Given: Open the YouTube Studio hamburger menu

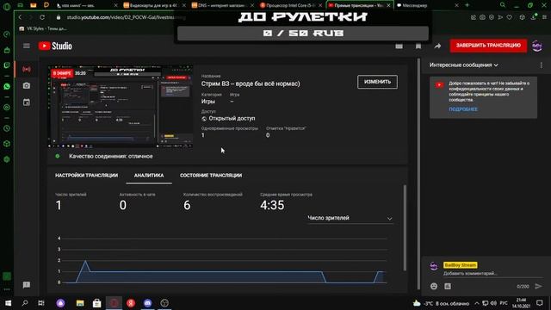Looking at the screenshot, I should 27,46.
